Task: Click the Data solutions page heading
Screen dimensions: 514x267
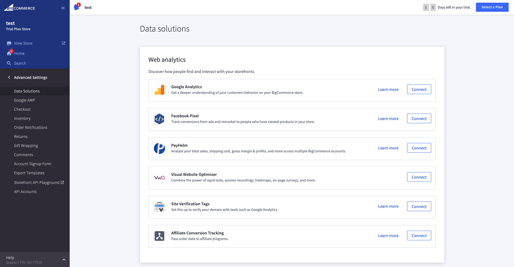Action: pos(165,29)
